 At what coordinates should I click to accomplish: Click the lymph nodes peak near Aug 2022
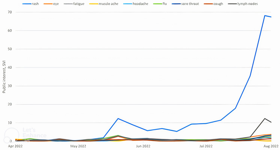pyautogui.click(x=265, y=118)
